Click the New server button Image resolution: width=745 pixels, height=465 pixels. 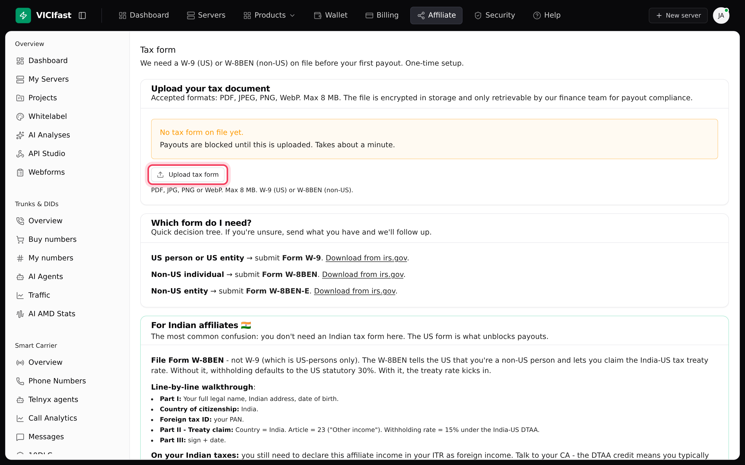tap(678, 16)
